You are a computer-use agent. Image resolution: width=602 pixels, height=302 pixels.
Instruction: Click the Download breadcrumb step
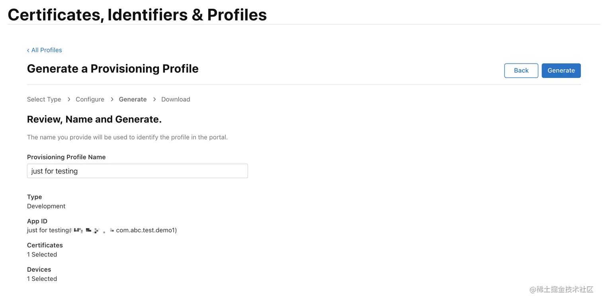(176, 99)
